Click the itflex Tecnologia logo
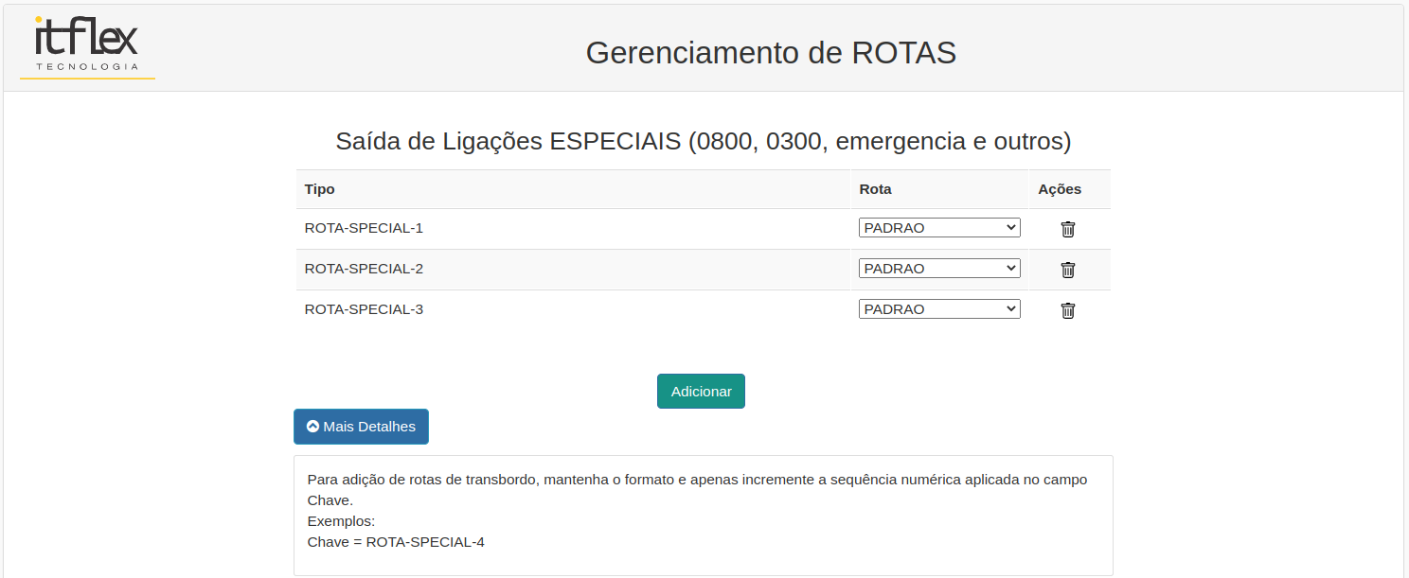Screen dimensions: 1409x578 click(87, 44)
